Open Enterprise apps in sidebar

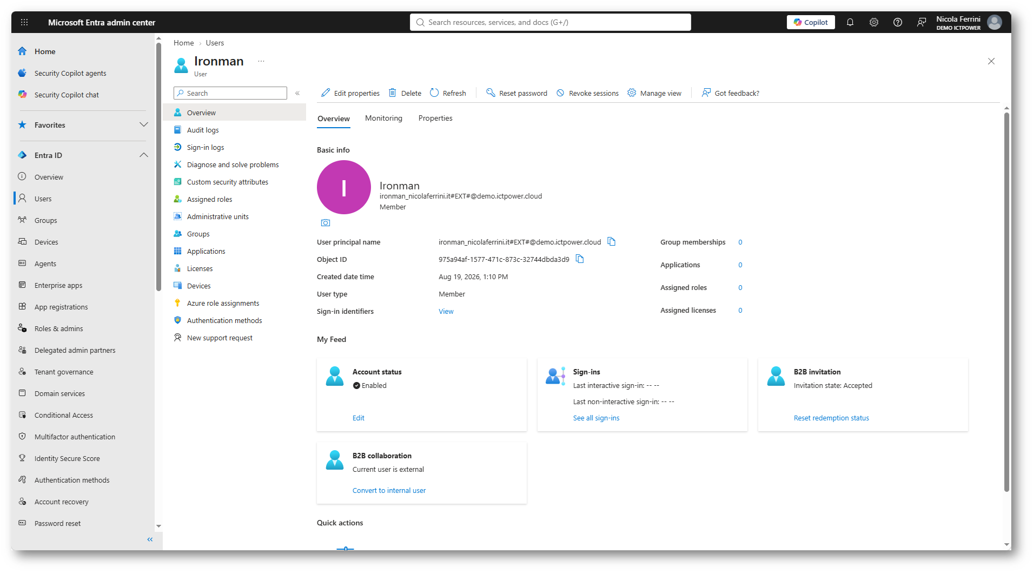click(58, 285)
